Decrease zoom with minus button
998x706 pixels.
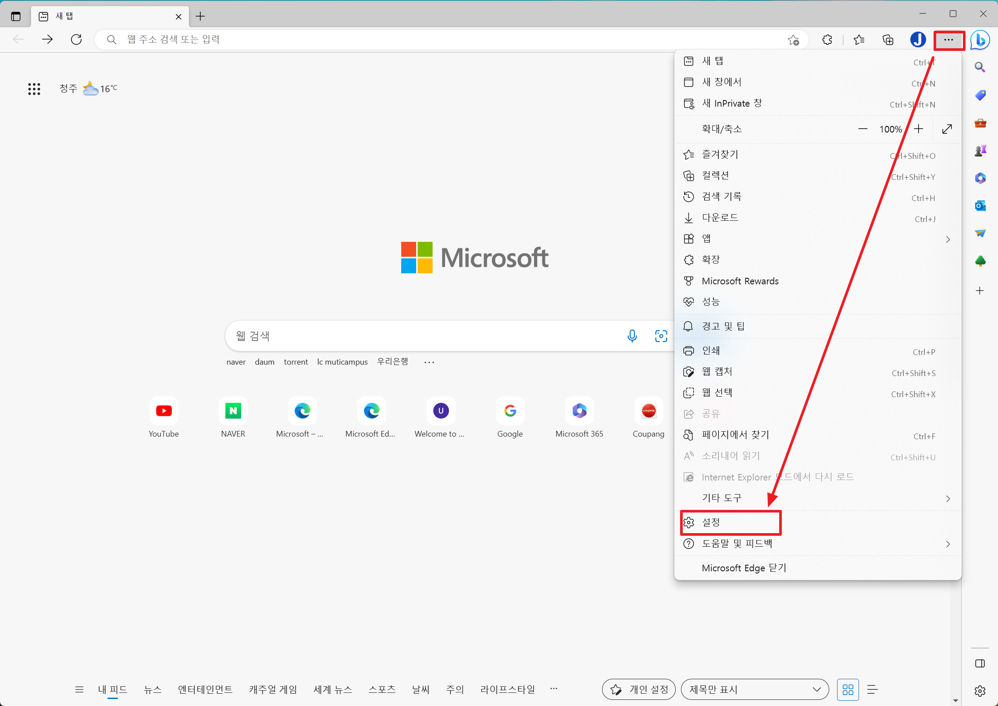click(863, 129)
